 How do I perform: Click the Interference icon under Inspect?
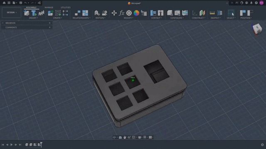coord(219,13)
